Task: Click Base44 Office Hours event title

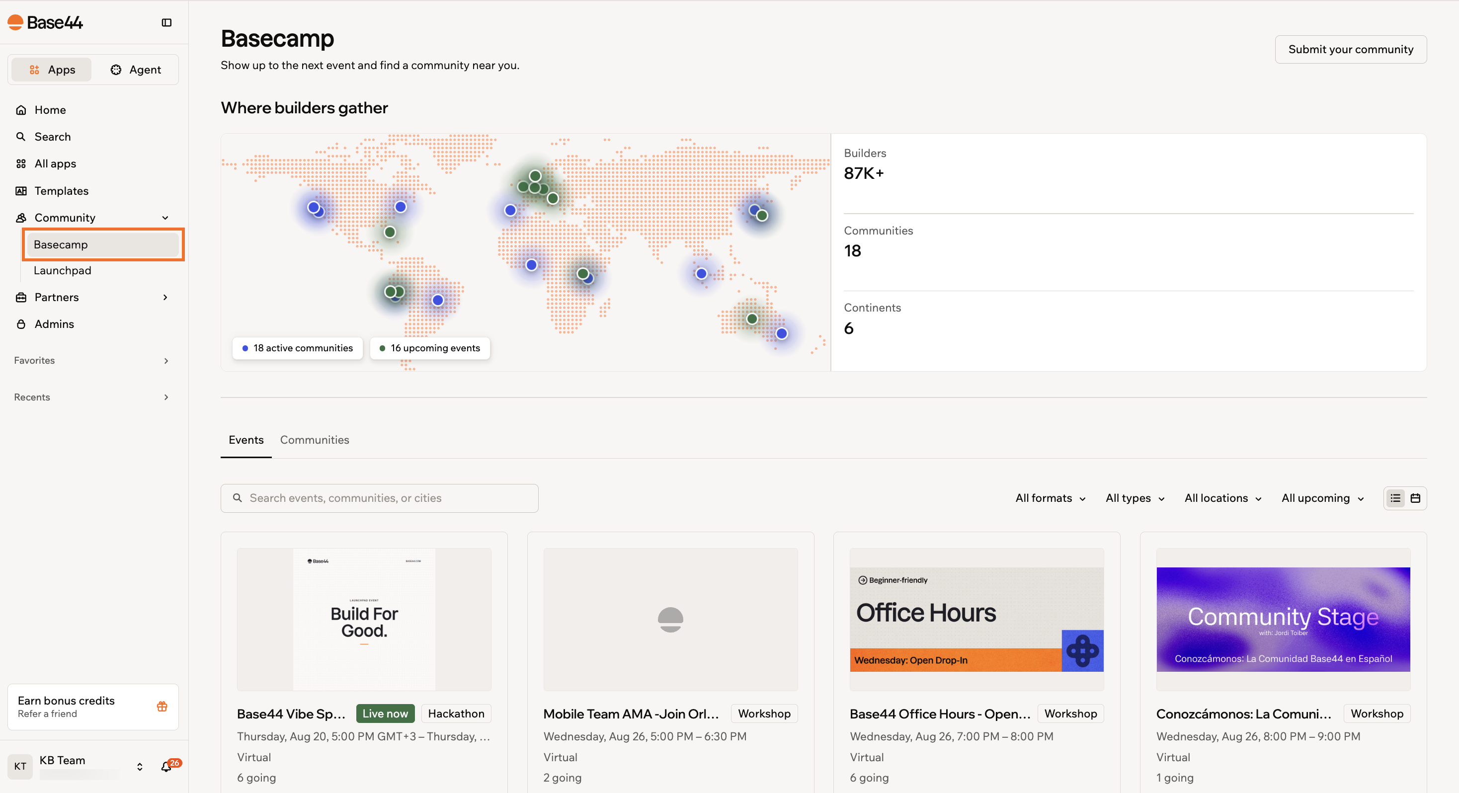Action: (x=940, y=714)
